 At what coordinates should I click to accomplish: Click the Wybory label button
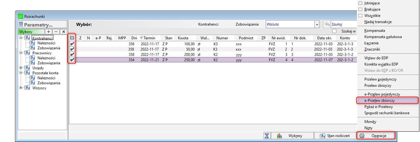[x=31, y=32]
